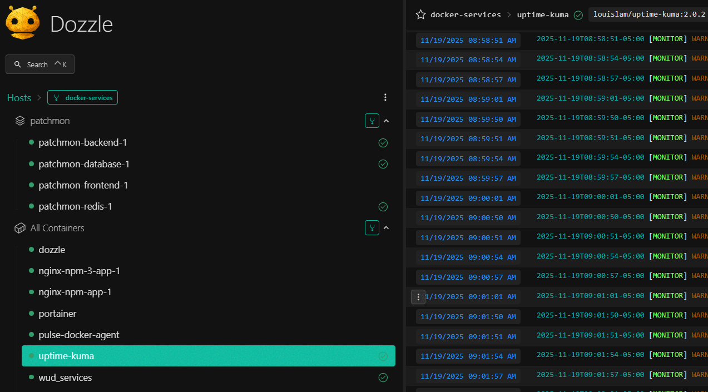Click the 09:00:01 AM timestamp badge

[x=468, y=199]
